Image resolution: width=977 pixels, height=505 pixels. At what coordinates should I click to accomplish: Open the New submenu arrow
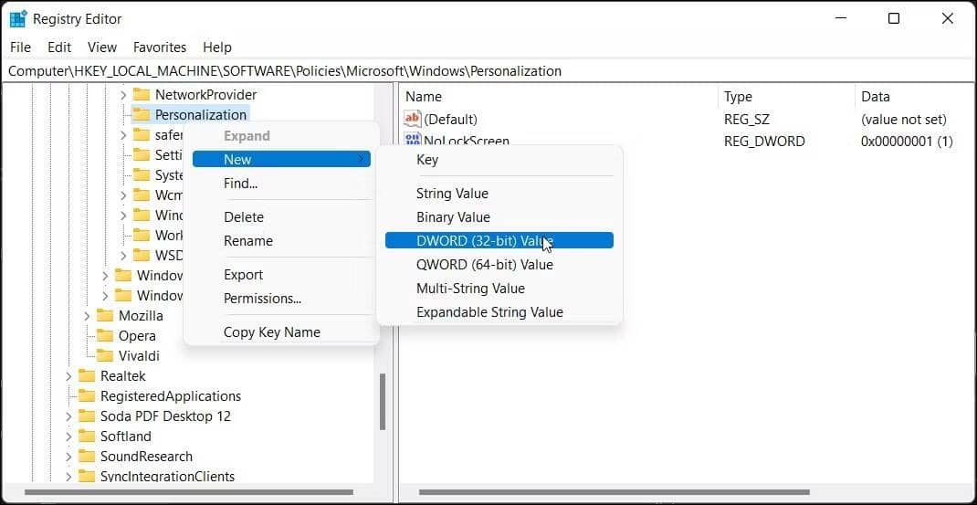tap(361, 159)
